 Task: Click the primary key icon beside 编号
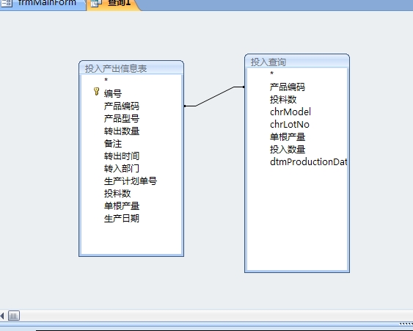96,92
